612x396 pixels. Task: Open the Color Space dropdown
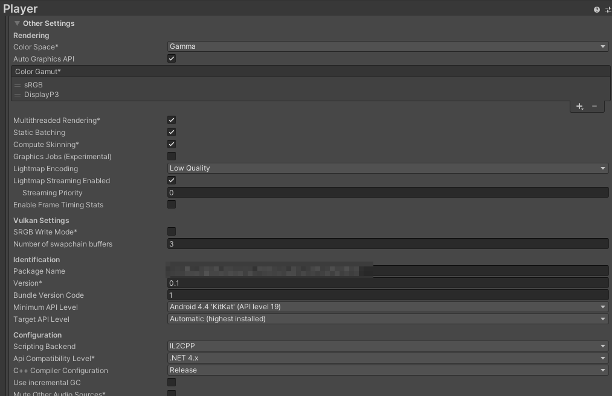387,46
